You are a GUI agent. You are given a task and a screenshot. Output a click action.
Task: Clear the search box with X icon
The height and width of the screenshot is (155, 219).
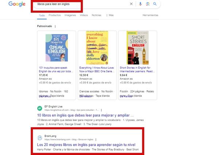(x=131, y=4)
